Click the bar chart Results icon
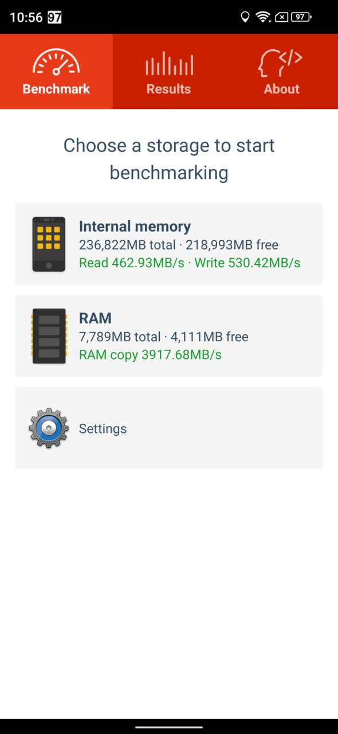This screenshot has width=338, height=734. pyautogui.click(x=169, y=63)
